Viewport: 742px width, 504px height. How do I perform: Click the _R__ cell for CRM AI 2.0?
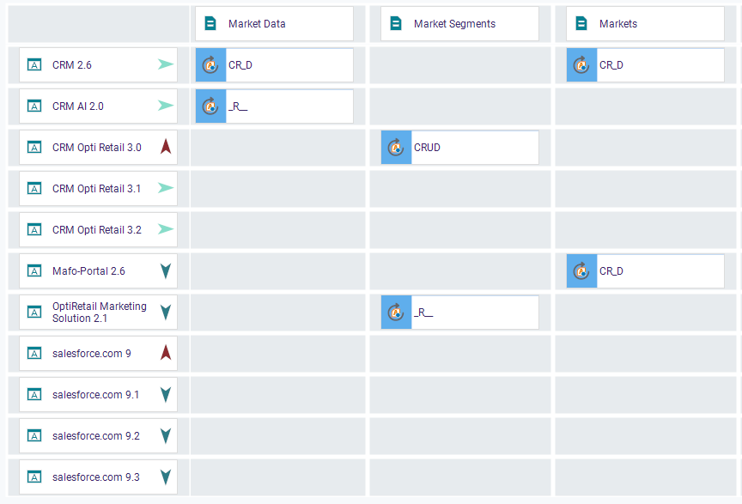(x=289, y=106)
